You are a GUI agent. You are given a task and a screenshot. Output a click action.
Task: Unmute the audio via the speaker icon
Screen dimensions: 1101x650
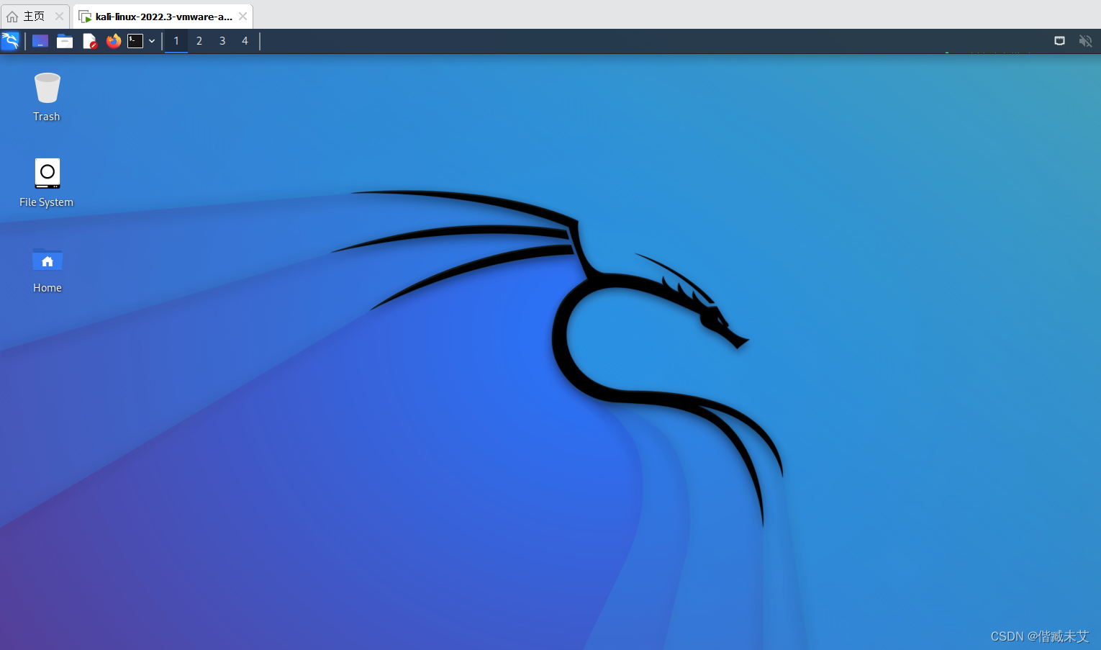click(x=1085, y=41)
